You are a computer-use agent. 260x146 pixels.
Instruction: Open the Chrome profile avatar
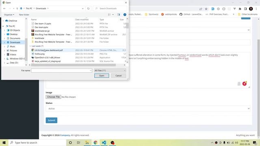[251, 9]
